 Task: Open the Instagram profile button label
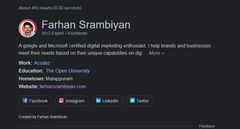75,101
